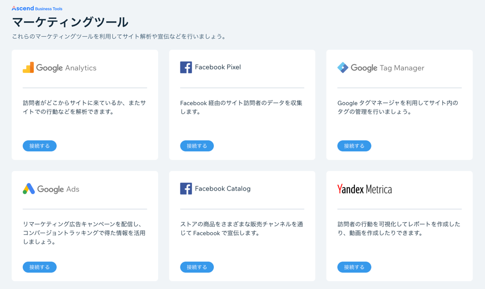This screenshot has width=485, height=289.
Task: Click description starting Google タグマネージャ
Action: 398,107
